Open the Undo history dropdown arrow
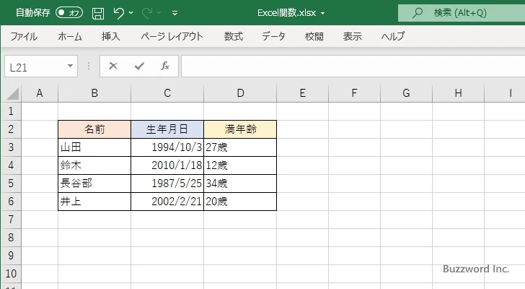The image size is (525, 289). 132,13
